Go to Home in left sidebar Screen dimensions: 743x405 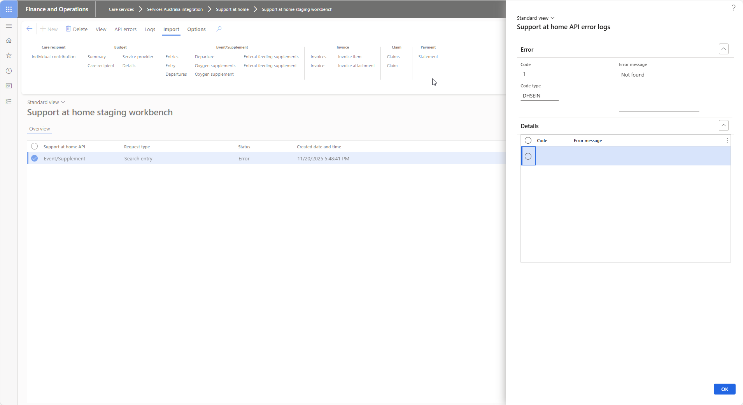(9, 40)
